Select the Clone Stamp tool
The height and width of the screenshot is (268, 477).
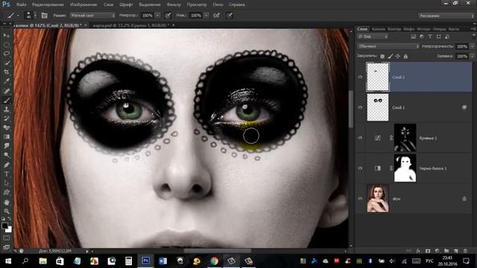coord(7,109)
